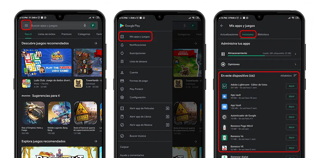Expand the Almacenamiento row chevron
Screen dimensions: 317x158
(295, 54)
